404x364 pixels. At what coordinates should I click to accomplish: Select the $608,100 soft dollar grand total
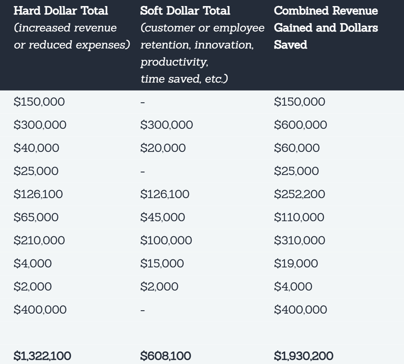point(166,356)
